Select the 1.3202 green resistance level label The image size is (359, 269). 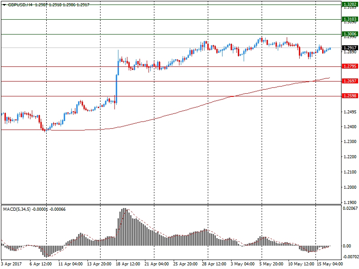point(350,4)
